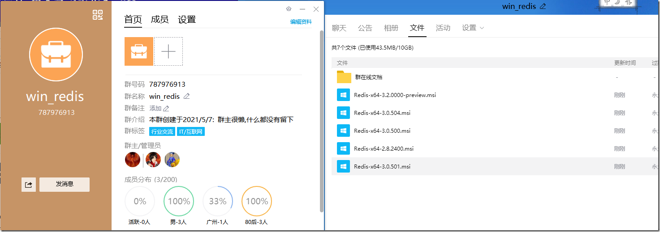Image resolution: width=660 pixels, height=232 pixels.
Task: Click the 共7个文件 storage usage text
Action: pos(372,47)
